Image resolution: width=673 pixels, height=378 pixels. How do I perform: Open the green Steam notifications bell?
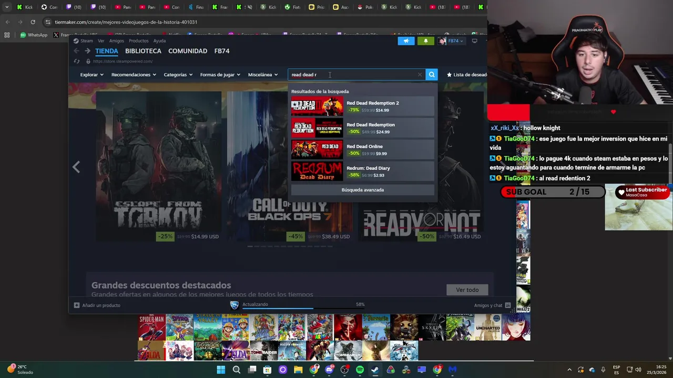[426, 41]
